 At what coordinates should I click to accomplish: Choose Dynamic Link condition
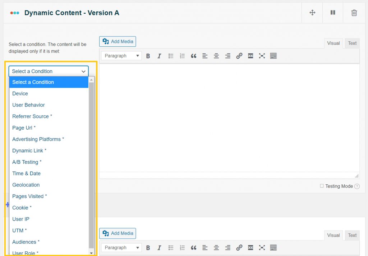(x=49, y=151)
